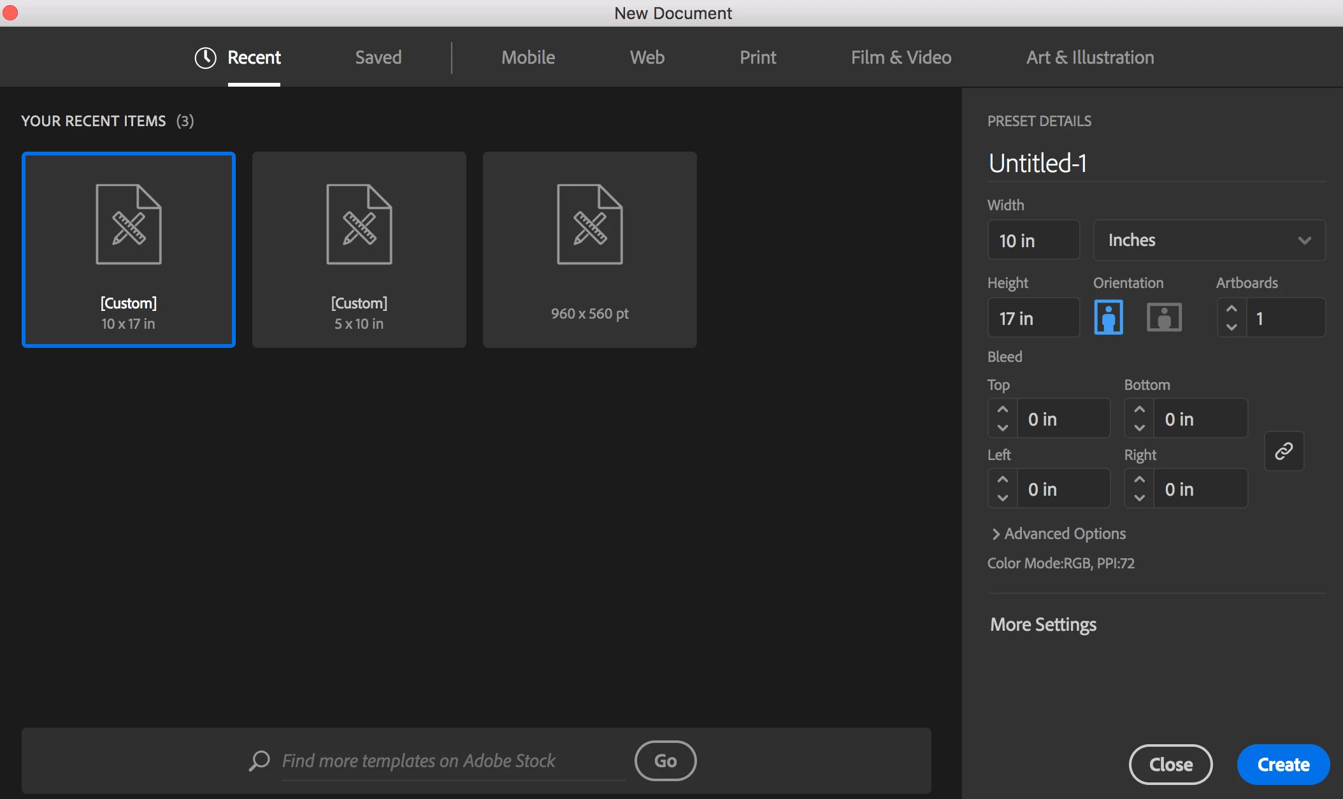This screenshot has width=1343, height=799.
Task: Toggle the bleed link chain icon
Action: point(1284,451)
